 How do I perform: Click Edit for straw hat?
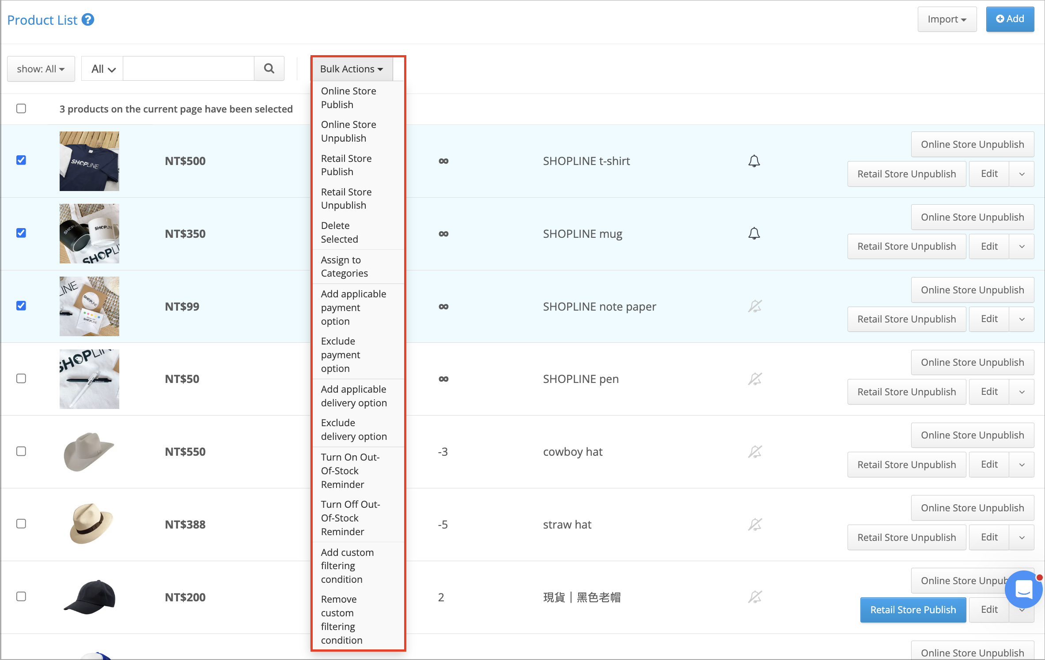pos(989,537)
